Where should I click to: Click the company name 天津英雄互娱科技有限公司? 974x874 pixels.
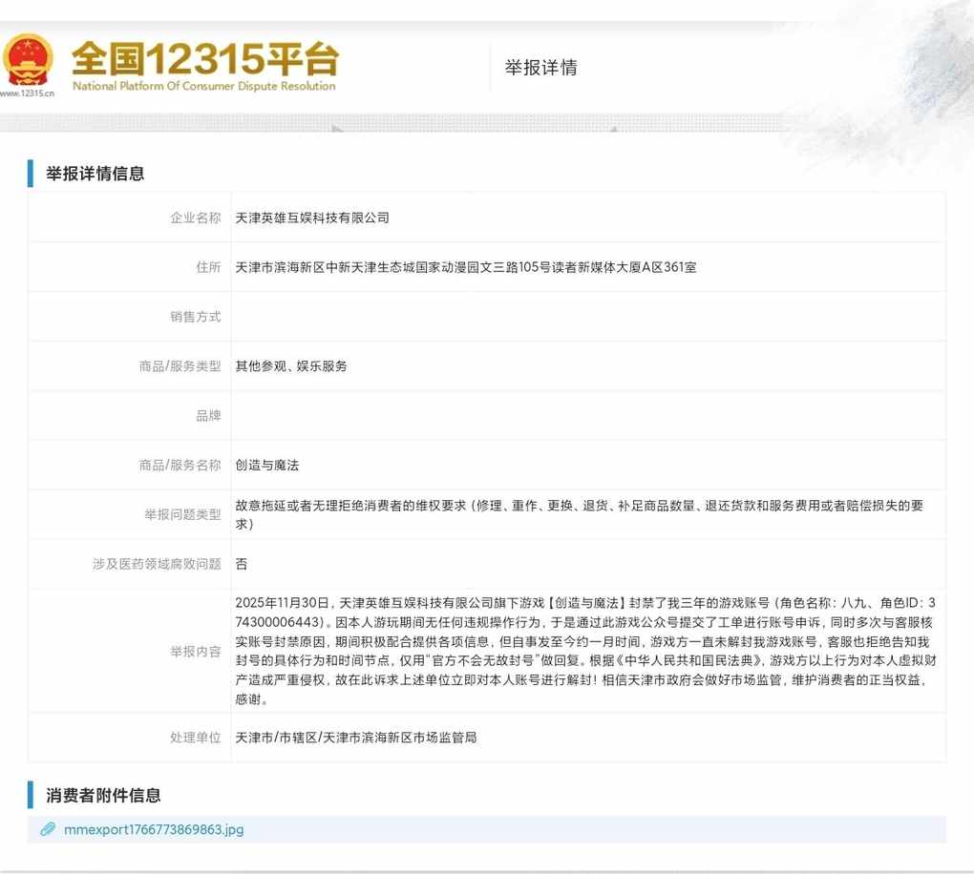[312, 218]
